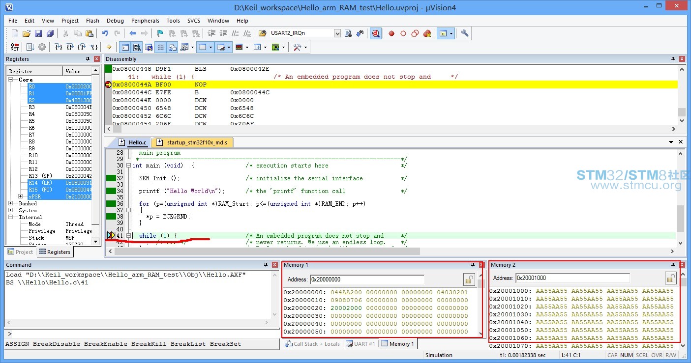Open Find in Files
The height and width of the screenshot is (363, 691).
(x=263, y=33)
